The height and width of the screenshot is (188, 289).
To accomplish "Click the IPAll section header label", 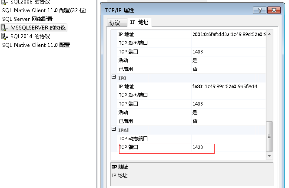I will click(x=124, y=130).
